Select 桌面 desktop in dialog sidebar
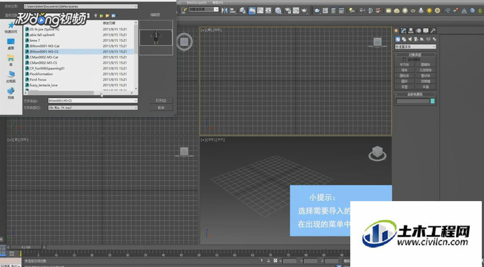 pyautogui.click(x=11, y=44)
